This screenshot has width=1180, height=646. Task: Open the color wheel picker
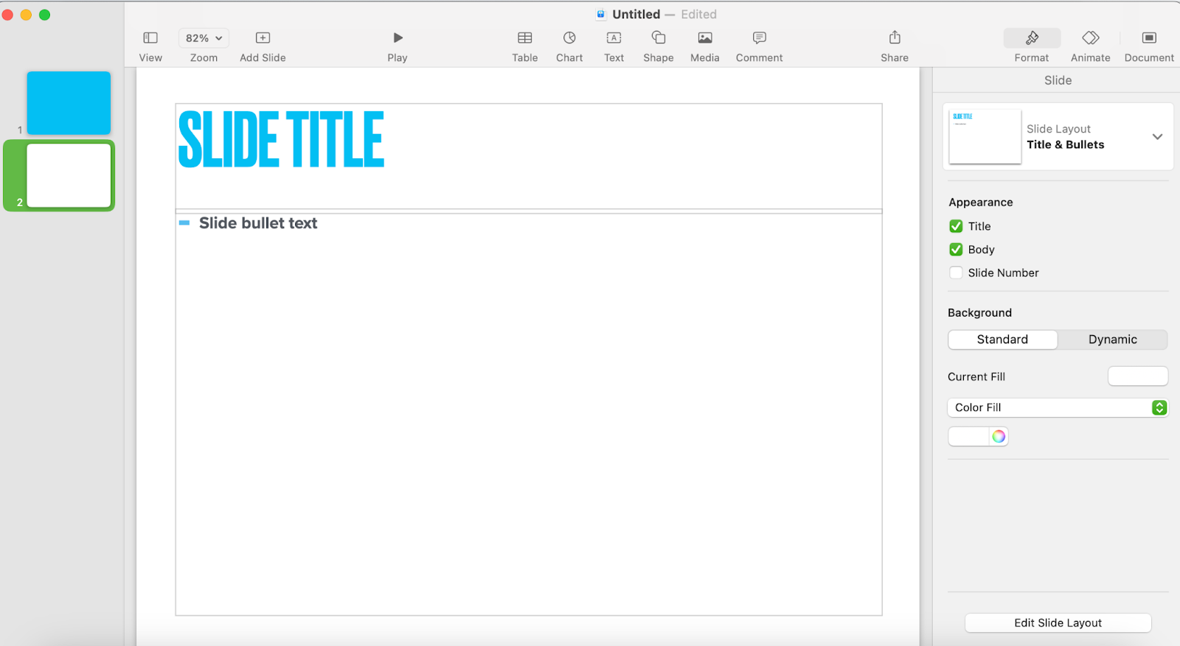(x=999, y=437)
